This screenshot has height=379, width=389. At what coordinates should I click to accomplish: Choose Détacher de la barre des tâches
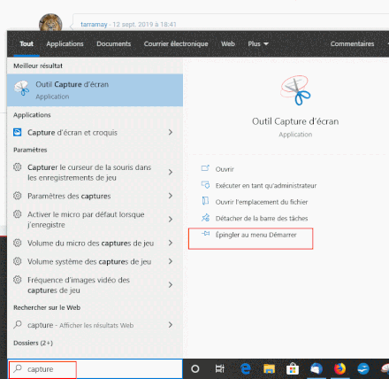coord(262,219)
